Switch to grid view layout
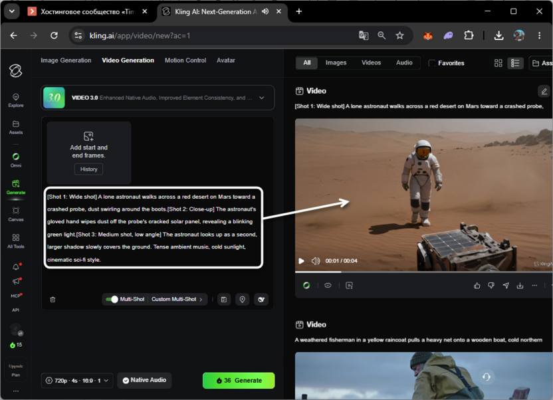The width and height of the screenshot is (553, 400). tap(498, 63)
